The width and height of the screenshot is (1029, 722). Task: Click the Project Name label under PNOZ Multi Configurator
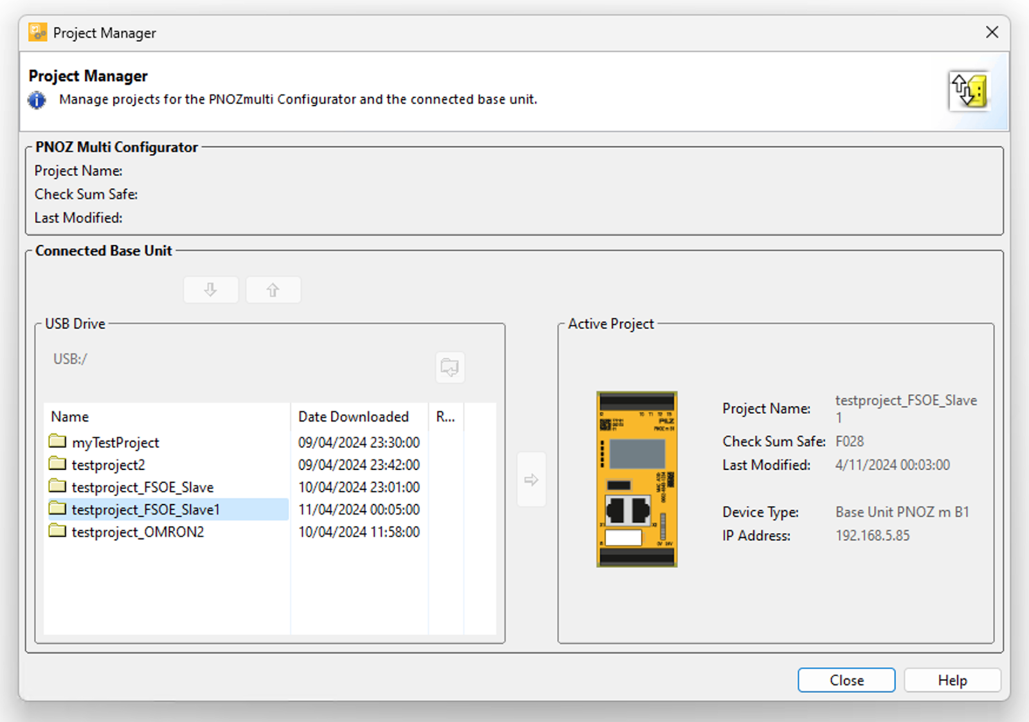tap(78, 171)
